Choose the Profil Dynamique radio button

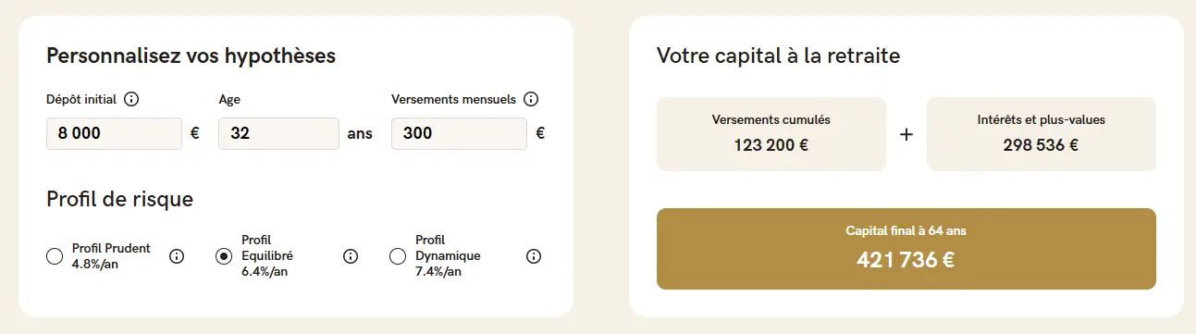pos(399,256)
